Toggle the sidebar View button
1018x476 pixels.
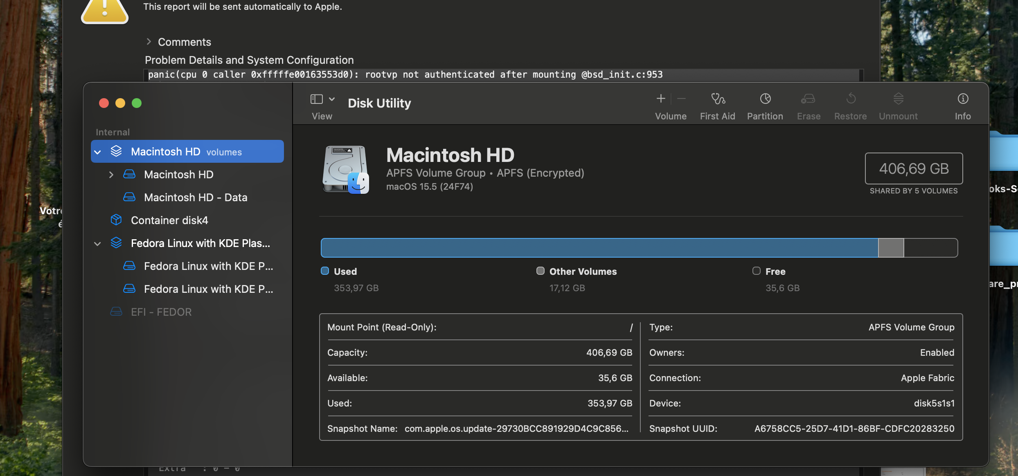click(x=317, y=99)
